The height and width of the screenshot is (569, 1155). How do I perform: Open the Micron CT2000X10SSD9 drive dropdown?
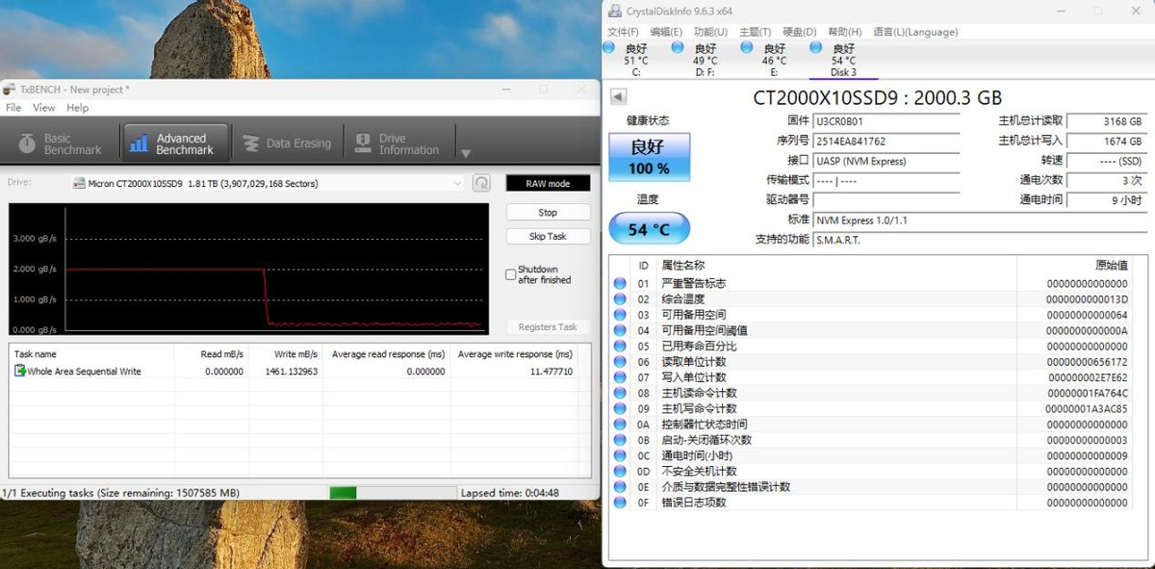coord(269,183)
